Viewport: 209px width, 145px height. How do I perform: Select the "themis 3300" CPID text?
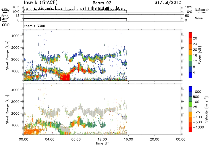(35, 26)
